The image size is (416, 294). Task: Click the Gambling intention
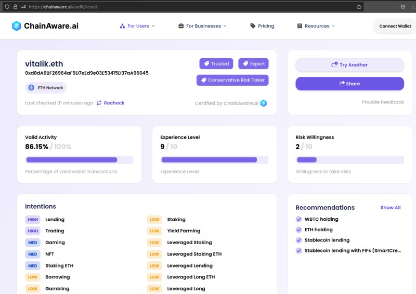(x=57, y=289)
